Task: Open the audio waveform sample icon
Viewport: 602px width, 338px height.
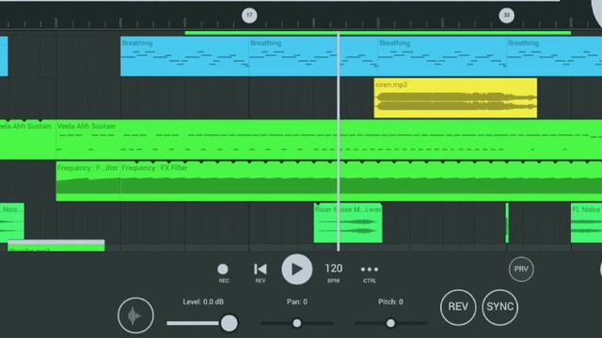Action: (x=135, y=315)
